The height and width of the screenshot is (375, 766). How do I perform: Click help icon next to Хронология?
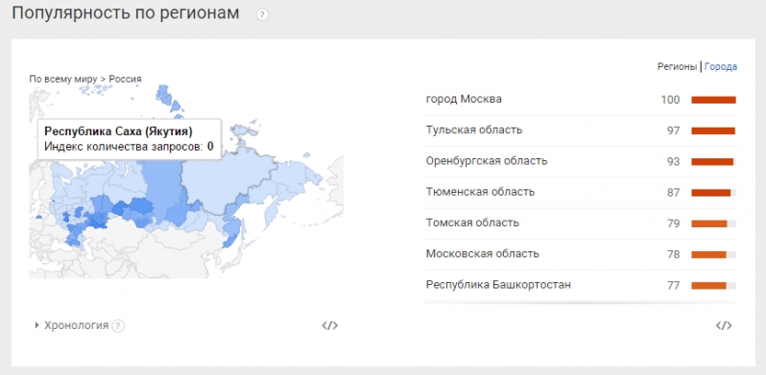(118, 326)
